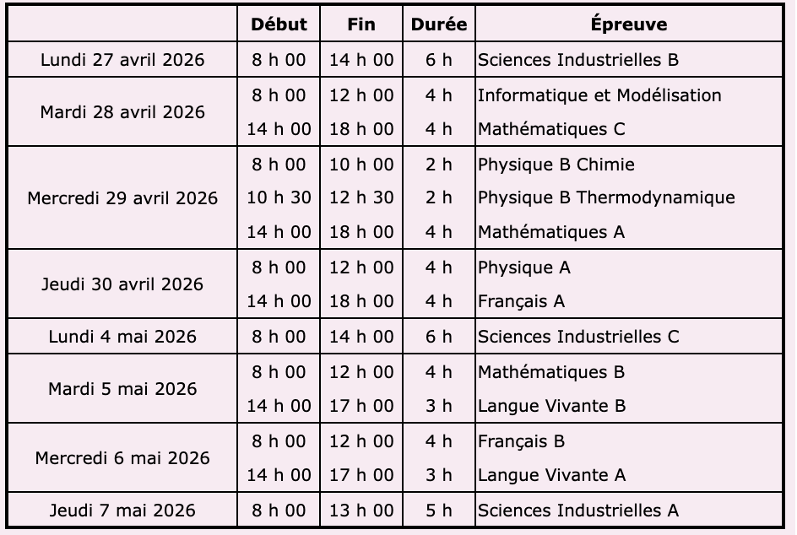Click the Mercredi 29 avril 2026 date cell
The width and height of the screenshot is (797, 535).
click(122, 198)
